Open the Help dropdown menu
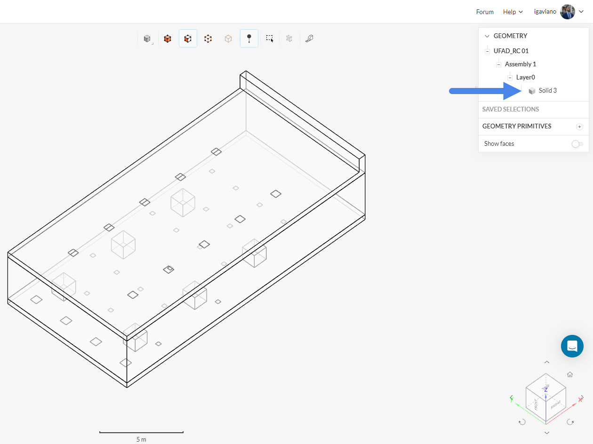This screenshot has width=593, height=444. (x=513, y=12)
